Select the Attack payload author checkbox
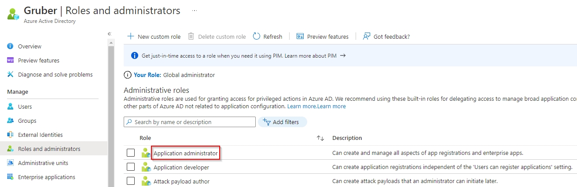Viewport: 577px width, 187px height. tap(131, 181)
